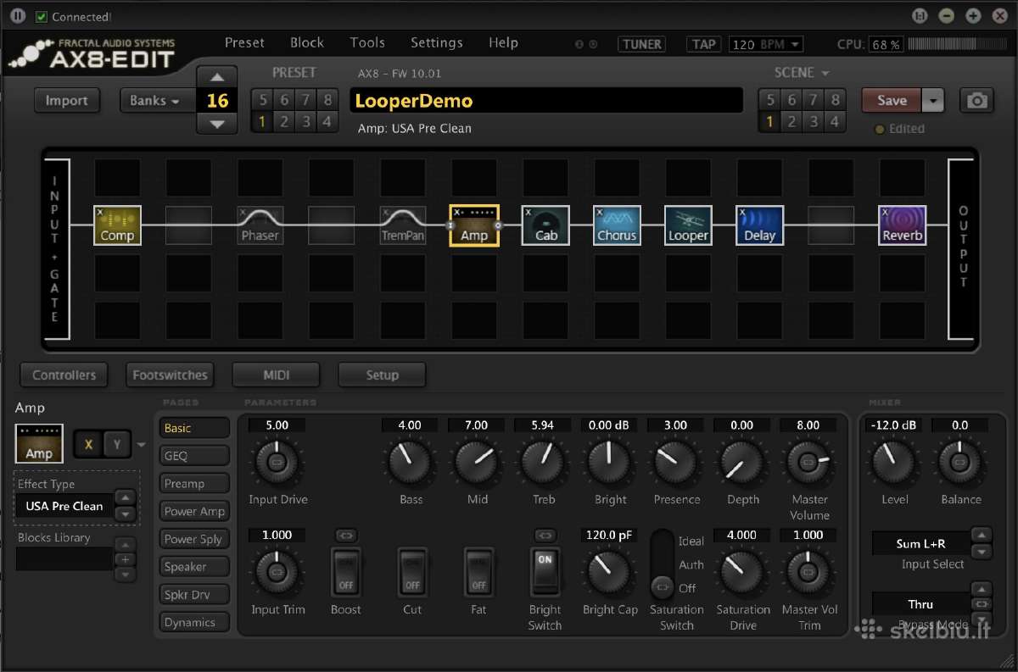Viewport: 1018px width, 672px height.
Task: Click the Footswitches button
Action: 170,375
